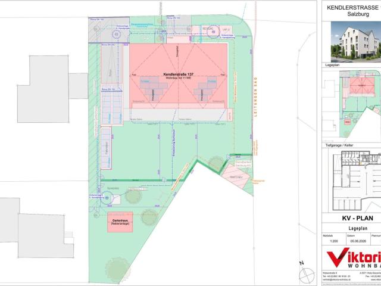Click the 'Fahrräder' bicycle storage label
381x286 pixels.
tap(107, 147)
